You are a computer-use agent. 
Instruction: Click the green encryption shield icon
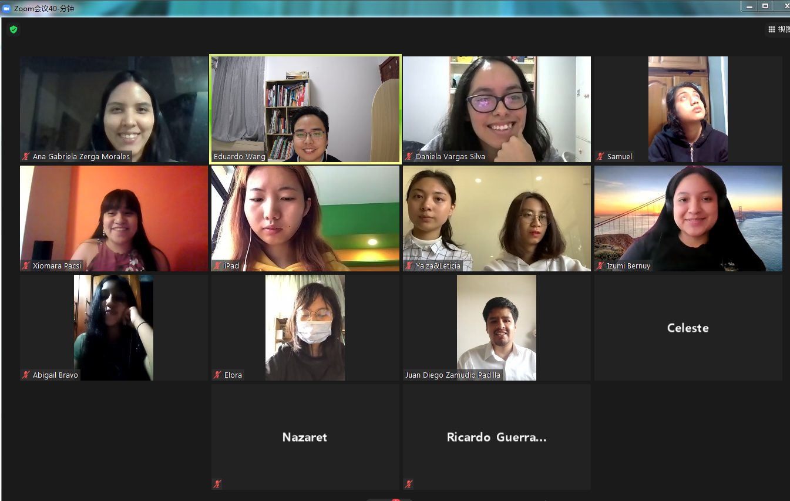tap(14, 29)
